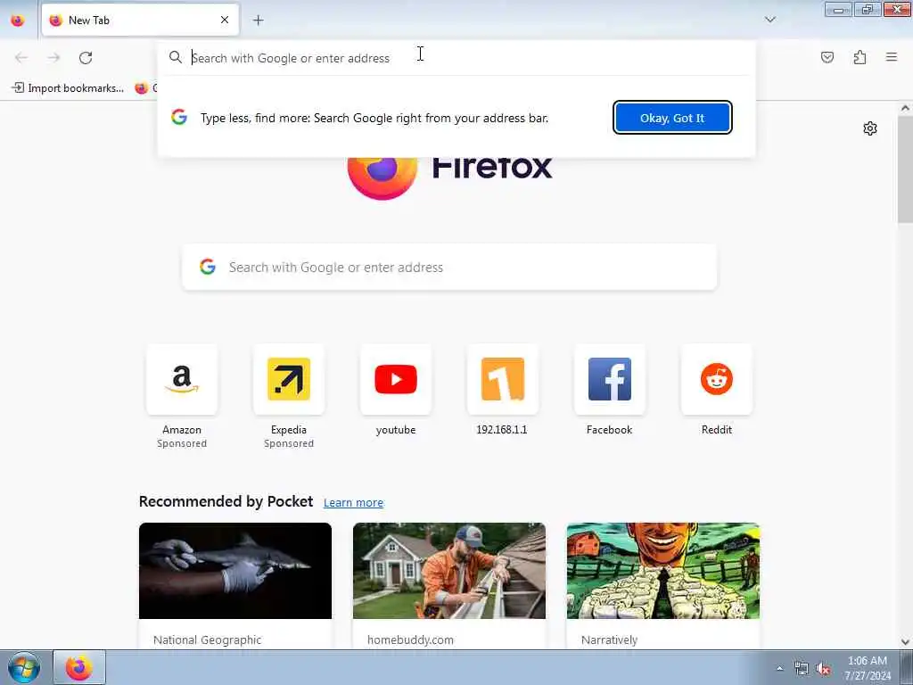
Task: Click the Firefox taskbar button
Action: click(79, 667)
